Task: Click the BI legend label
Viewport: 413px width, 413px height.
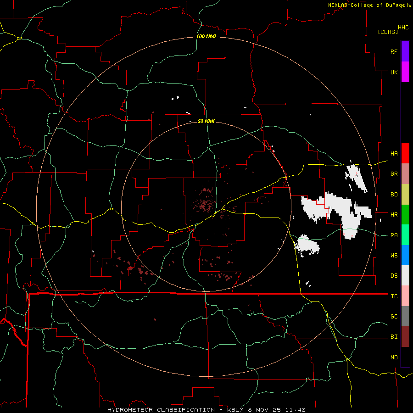Action: pyautogui.click(x=394, y=337)
